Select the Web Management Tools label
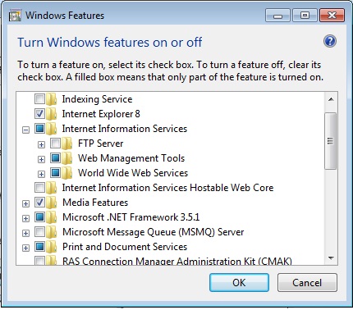353x310 pixels. (x=131, y=158)
